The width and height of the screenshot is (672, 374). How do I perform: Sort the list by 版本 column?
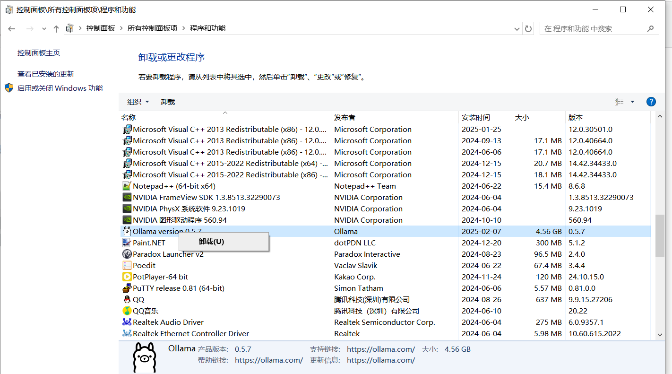pyautogui.click(x=608, y=117)
